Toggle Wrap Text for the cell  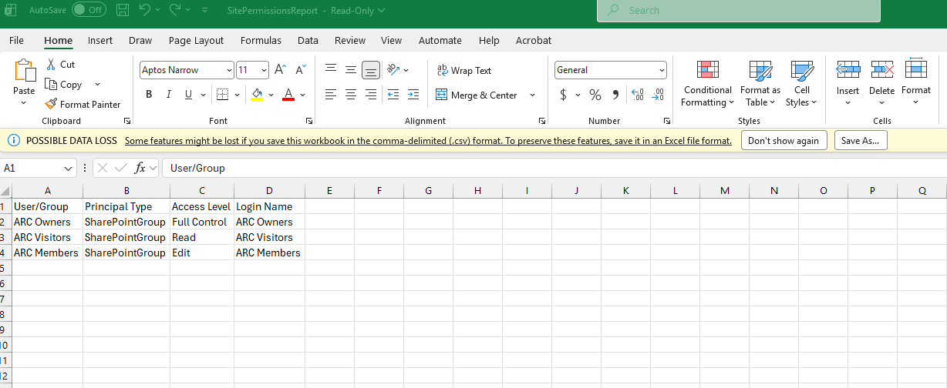(x=464, y=70)
